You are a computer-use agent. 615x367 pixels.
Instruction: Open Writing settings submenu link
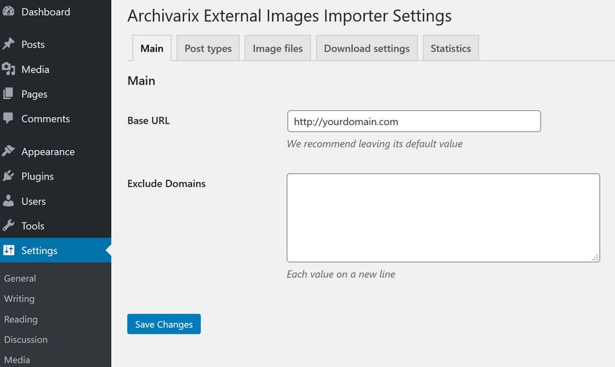click(19, 299)
